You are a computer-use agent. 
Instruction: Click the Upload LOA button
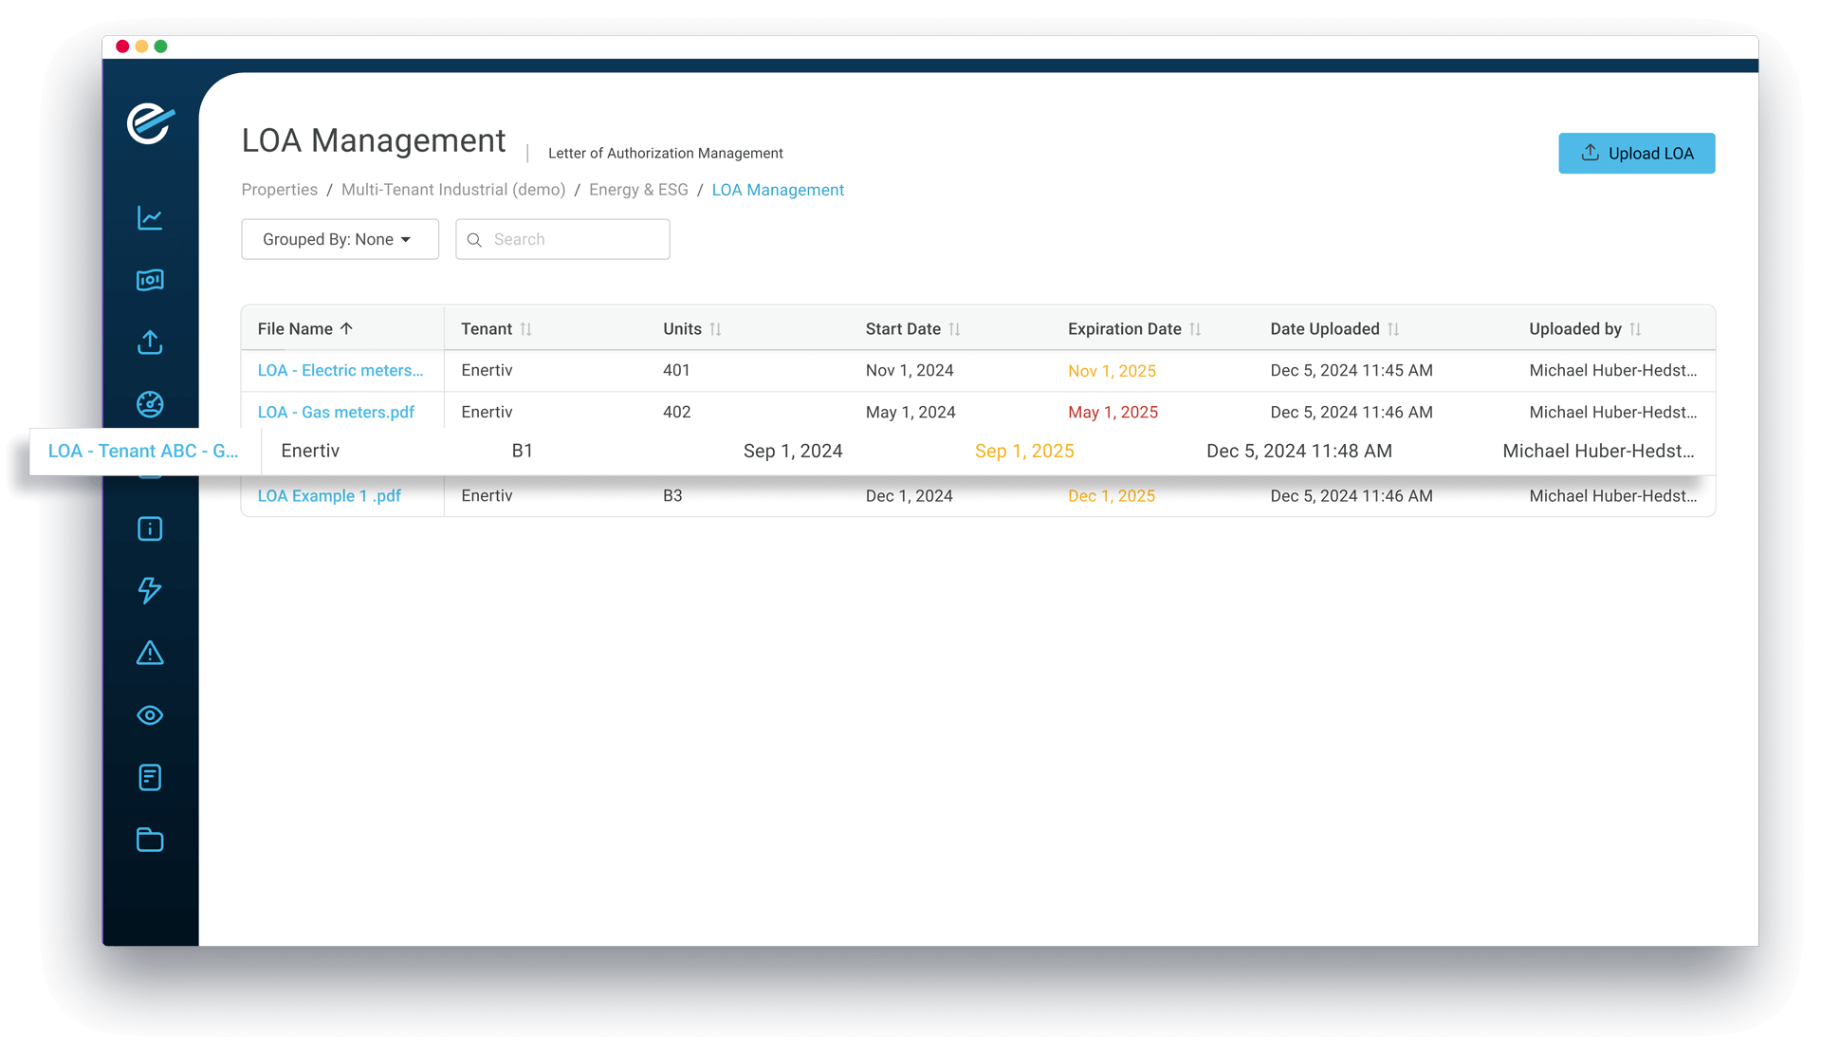click(1636, 153)
